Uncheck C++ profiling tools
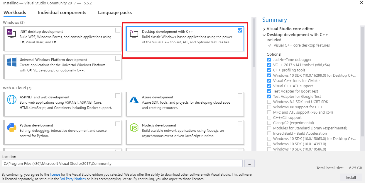Image resolution: width=365 pixels, height=183 pixels. (269, 70)
